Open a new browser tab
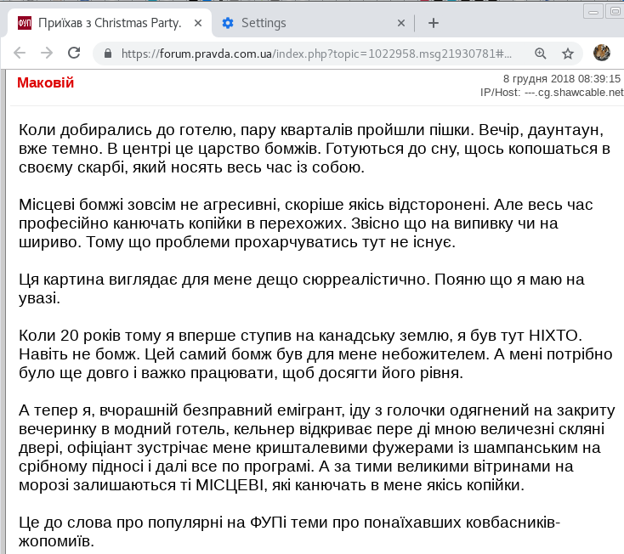The width and height of the screenshot is (624, 554). (434, 23)
